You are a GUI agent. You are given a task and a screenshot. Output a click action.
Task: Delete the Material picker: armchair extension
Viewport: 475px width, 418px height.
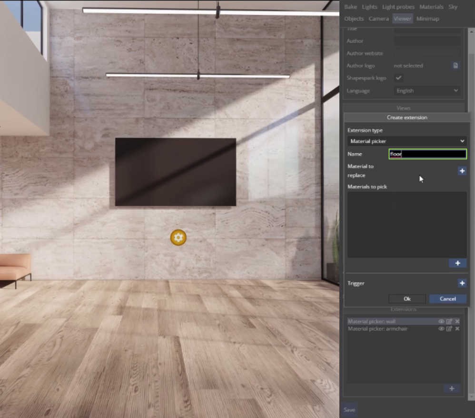tap(457, 329)
